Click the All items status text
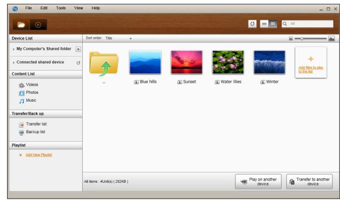340x201 pixels. click(106, 182)
